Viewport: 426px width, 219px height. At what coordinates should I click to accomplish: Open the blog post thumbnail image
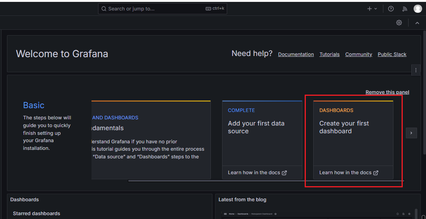tap(317, 215)
